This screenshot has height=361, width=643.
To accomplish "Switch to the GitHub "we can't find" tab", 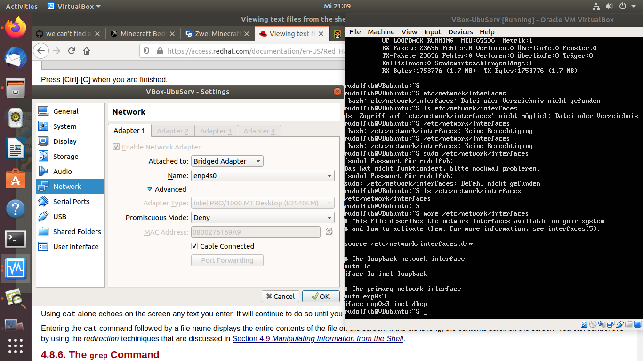I will (x=68, y=34).
